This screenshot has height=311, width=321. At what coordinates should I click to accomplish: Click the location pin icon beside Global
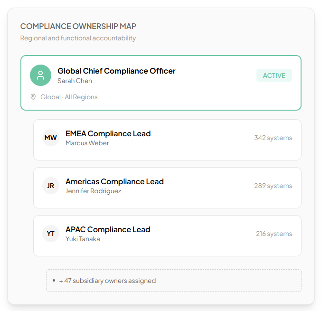point(33,97)
